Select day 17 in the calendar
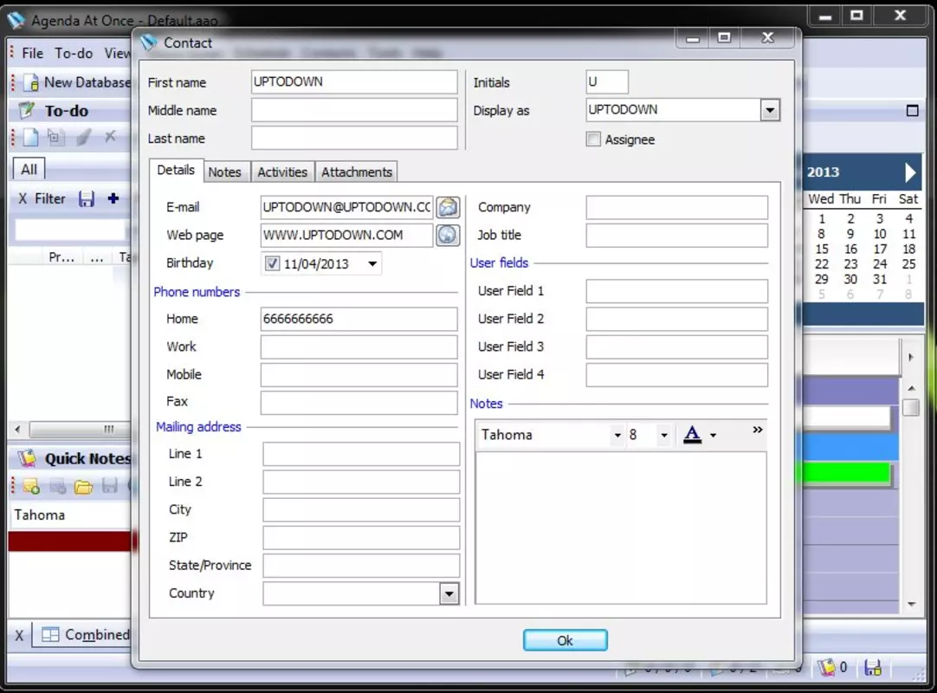 click(x=880, y=249)
